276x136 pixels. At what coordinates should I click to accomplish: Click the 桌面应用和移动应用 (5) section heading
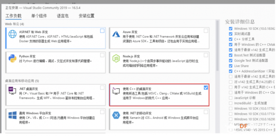[x=22, y=81]
